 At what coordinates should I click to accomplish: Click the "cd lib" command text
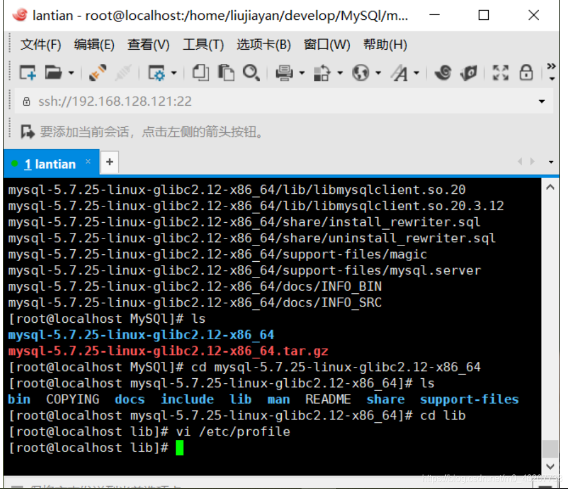[x=443, y=416]
